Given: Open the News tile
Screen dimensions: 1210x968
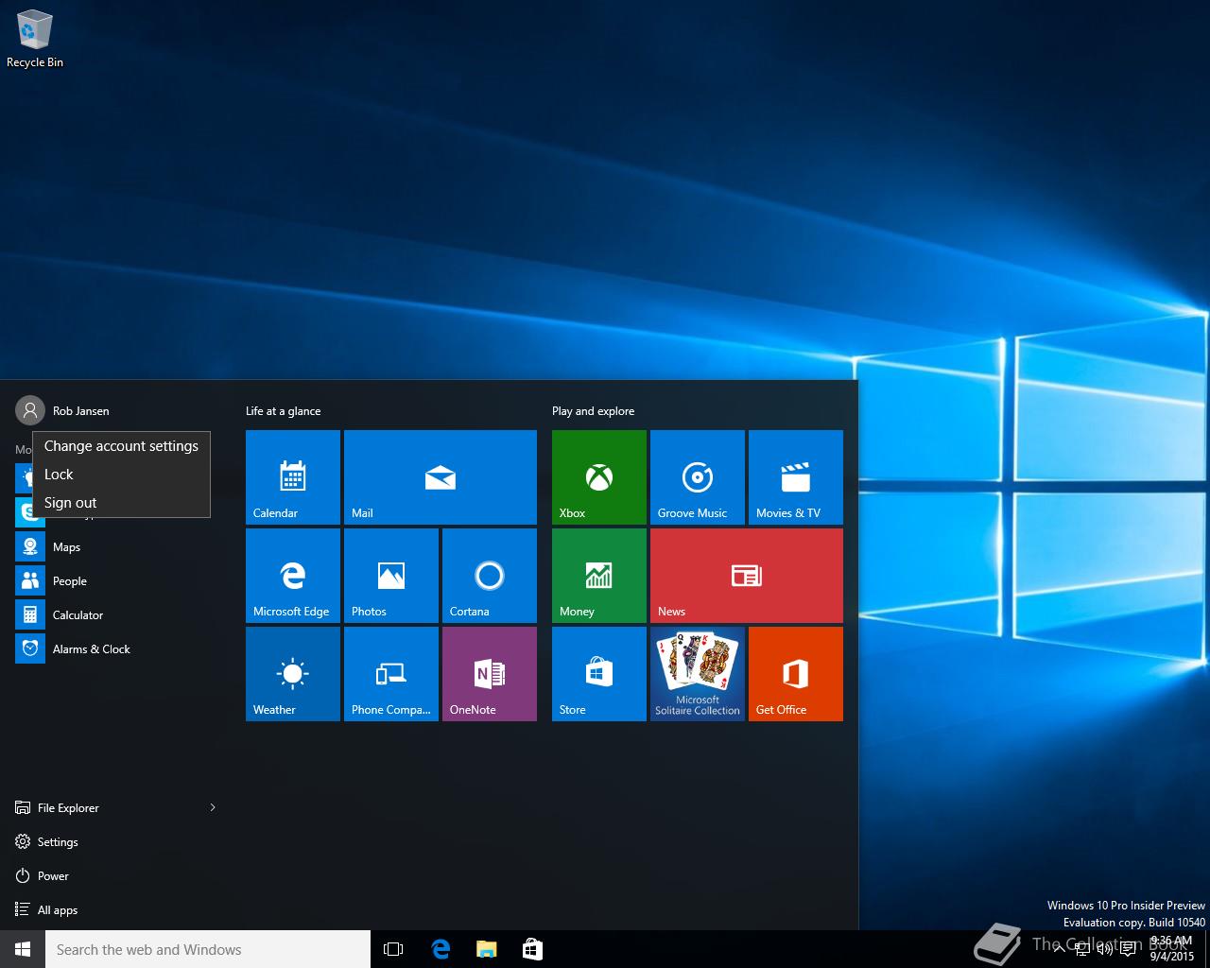Looking at the screenshot, I should click(747, 576).
